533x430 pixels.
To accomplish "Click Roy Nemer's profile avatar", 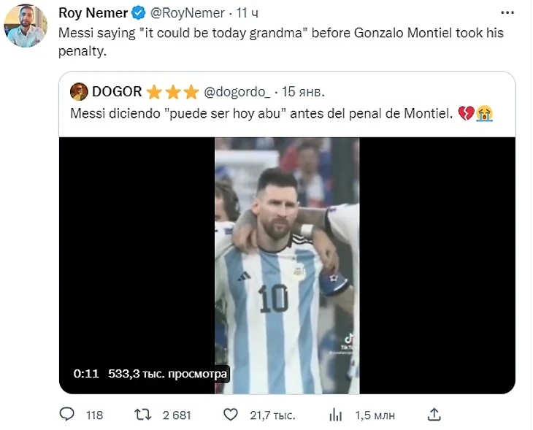I will point(24,26).
